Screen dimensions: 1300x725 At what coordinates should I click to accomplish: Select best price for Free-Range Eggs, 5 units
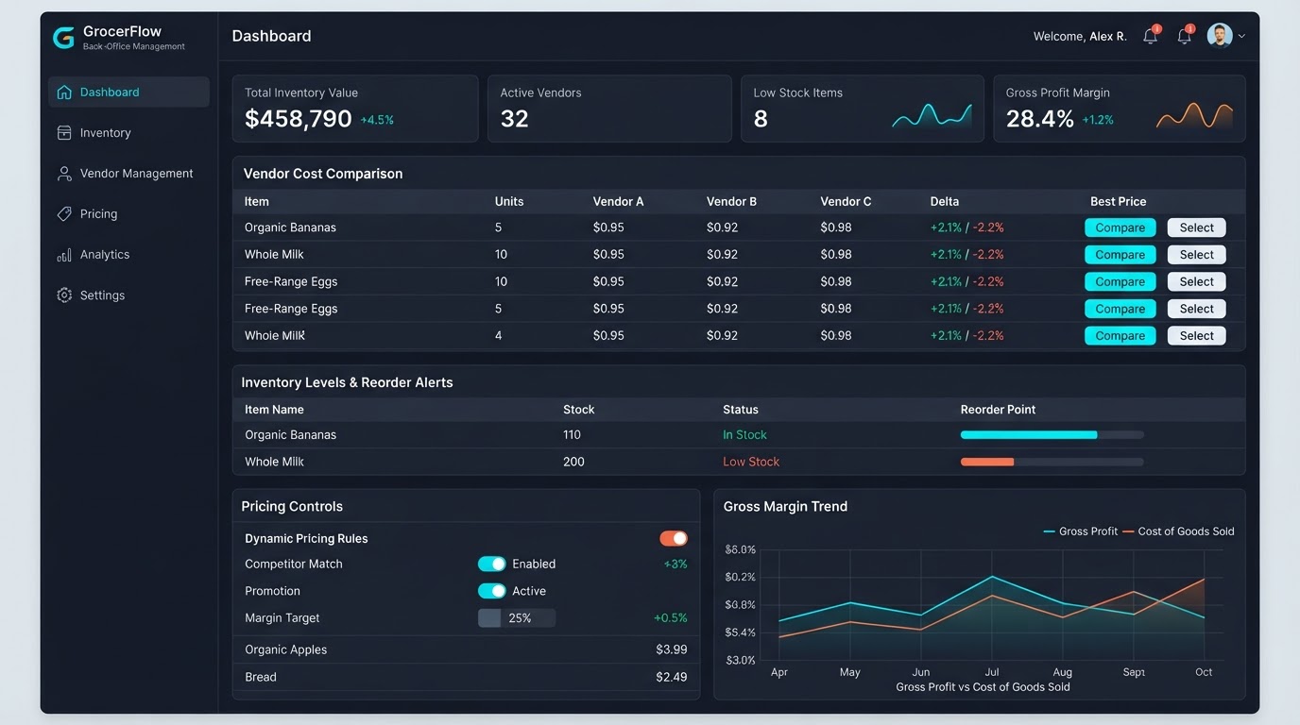pos(1197,309)
